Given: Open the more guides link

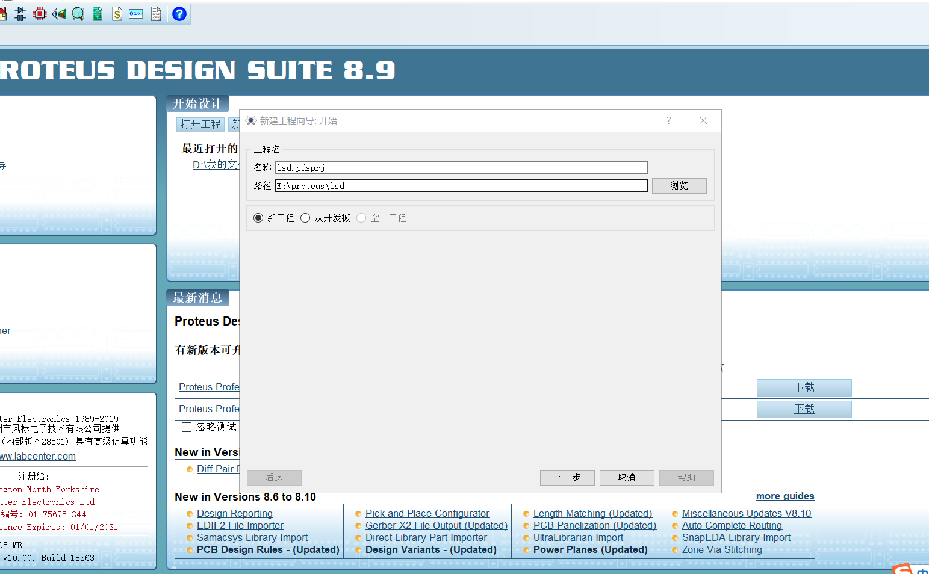Looking at the screenshot, I should (785, 496).
